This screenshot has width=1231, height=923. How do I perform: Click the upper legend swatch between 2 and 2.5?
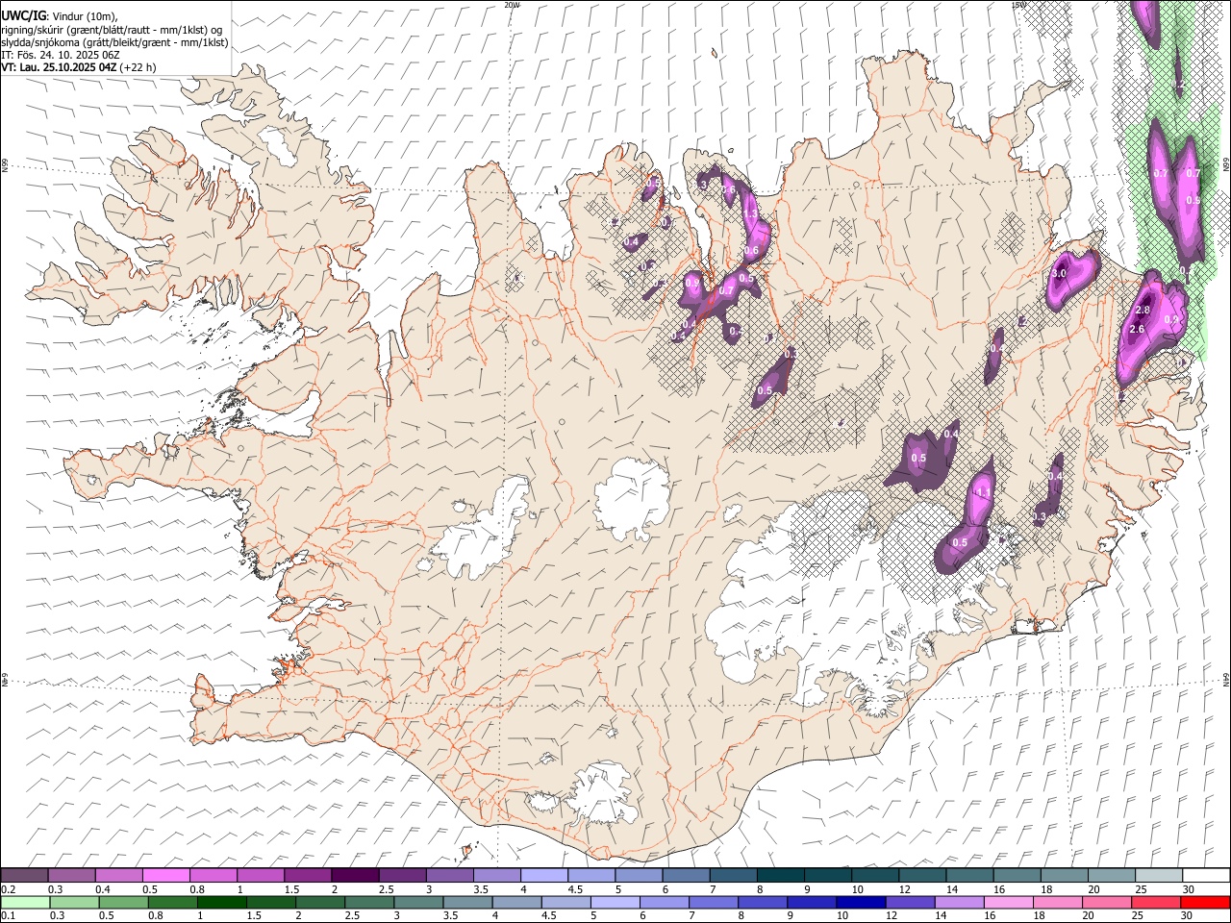click(x=354, y=875)
